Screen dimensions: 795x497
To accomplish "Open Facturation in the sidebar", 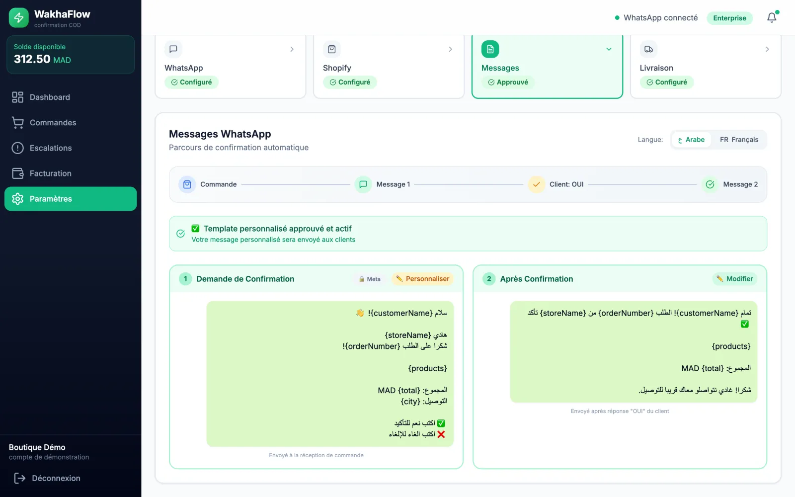I will point(71,173).
